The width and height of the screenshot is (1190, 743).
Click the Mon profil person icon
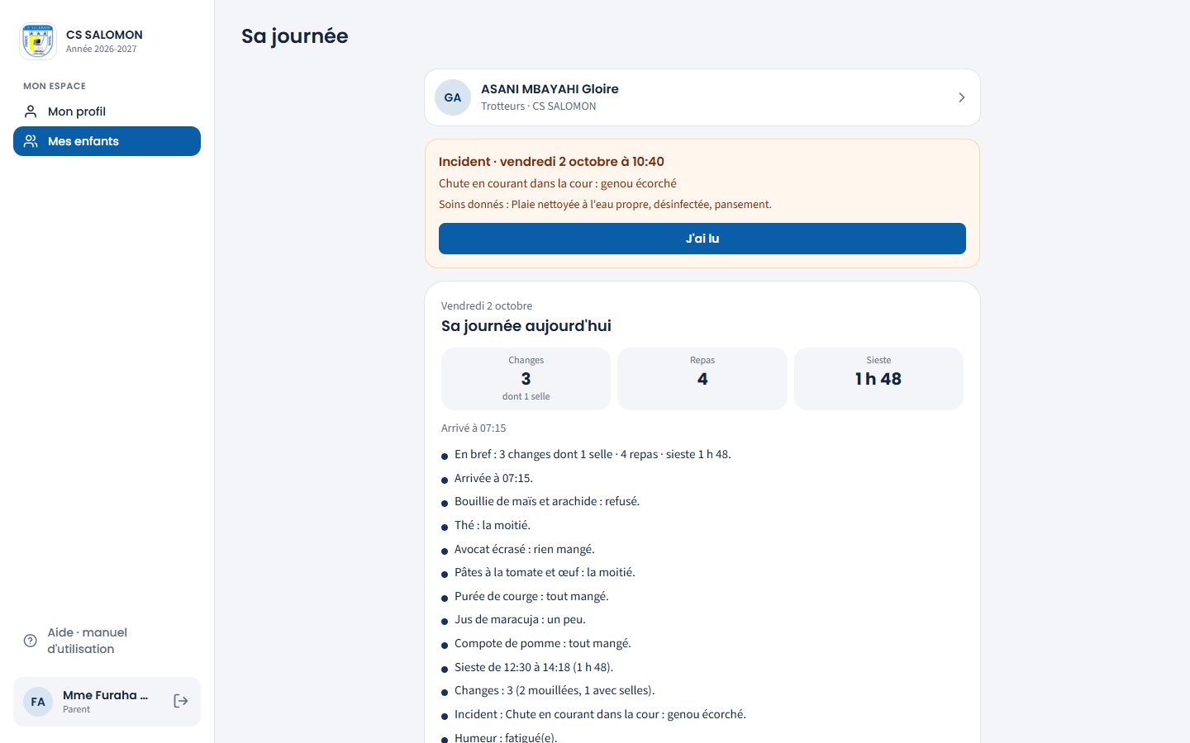31,111
